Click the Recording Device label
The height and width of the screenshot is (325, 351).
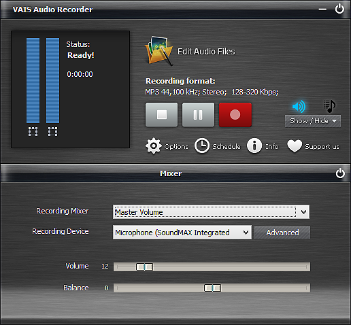click(x=61, y=231)
